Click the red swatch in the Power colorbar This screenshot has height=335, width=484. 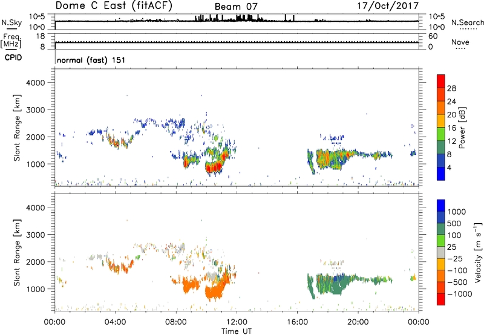(x=441, y=81)
